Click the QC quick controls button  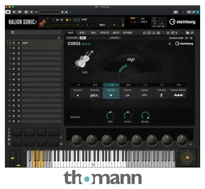click(x=189, y=12)
